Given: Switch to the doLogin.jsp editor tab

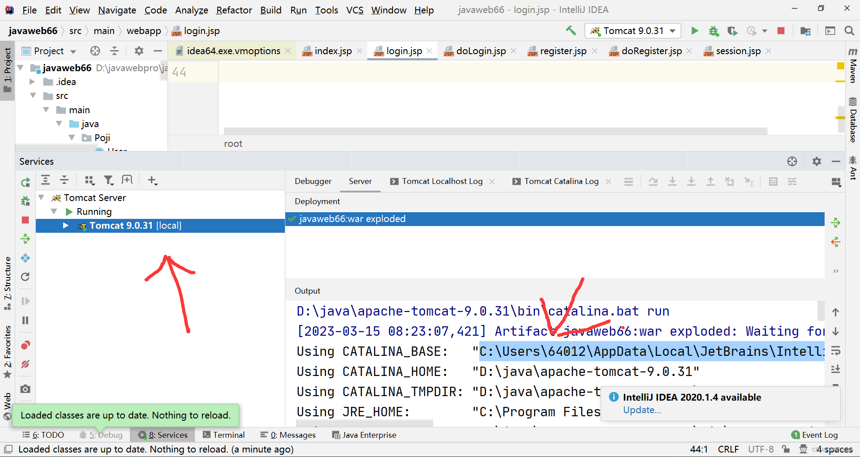Looking at the screenshot, I should coord(481,51).
